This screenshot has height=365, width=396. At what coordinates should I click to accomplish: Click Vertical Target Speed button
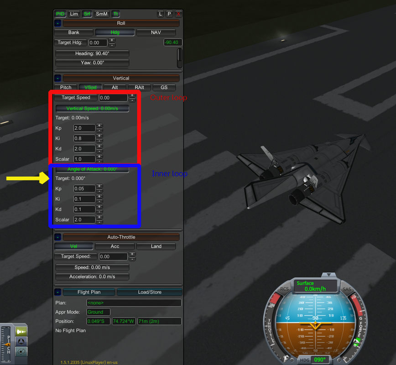click(x=76, y=98)
